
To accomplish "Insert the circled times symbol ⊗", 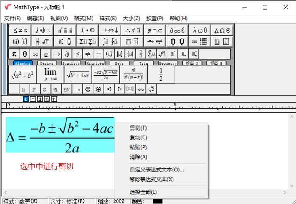I will pos(88,89).
